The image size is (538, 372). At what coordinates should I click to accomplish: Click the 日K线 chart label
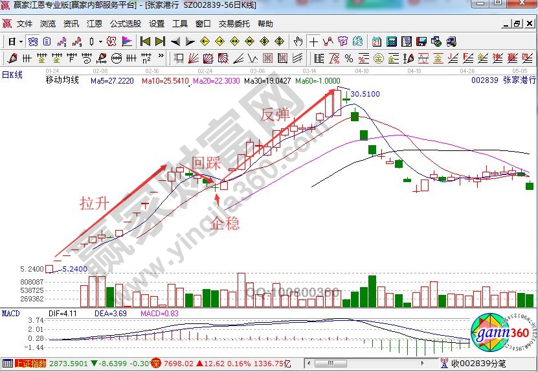(12, 75)
